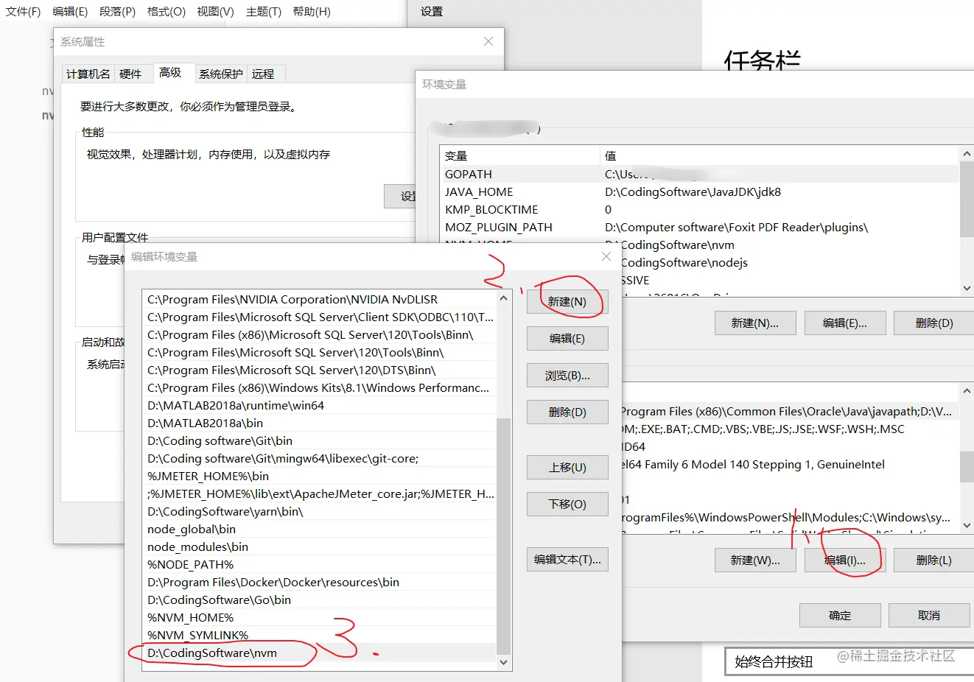Image resolution: width=974 pixels, height=682 pixels.
Task: Click 下移(O) button
Action: click(x=567, y=505)
